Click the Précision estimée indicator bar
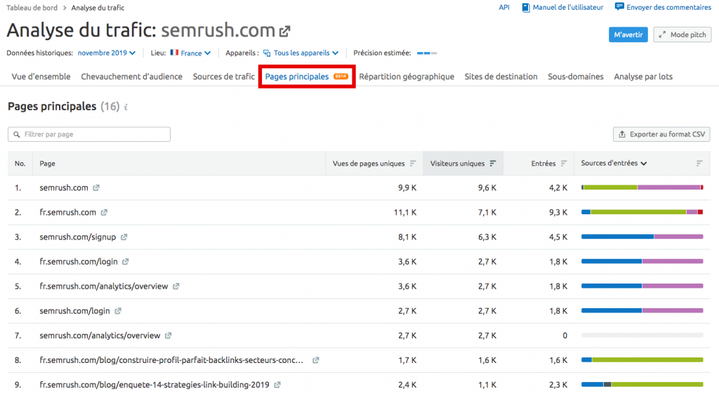 [427, 53]
